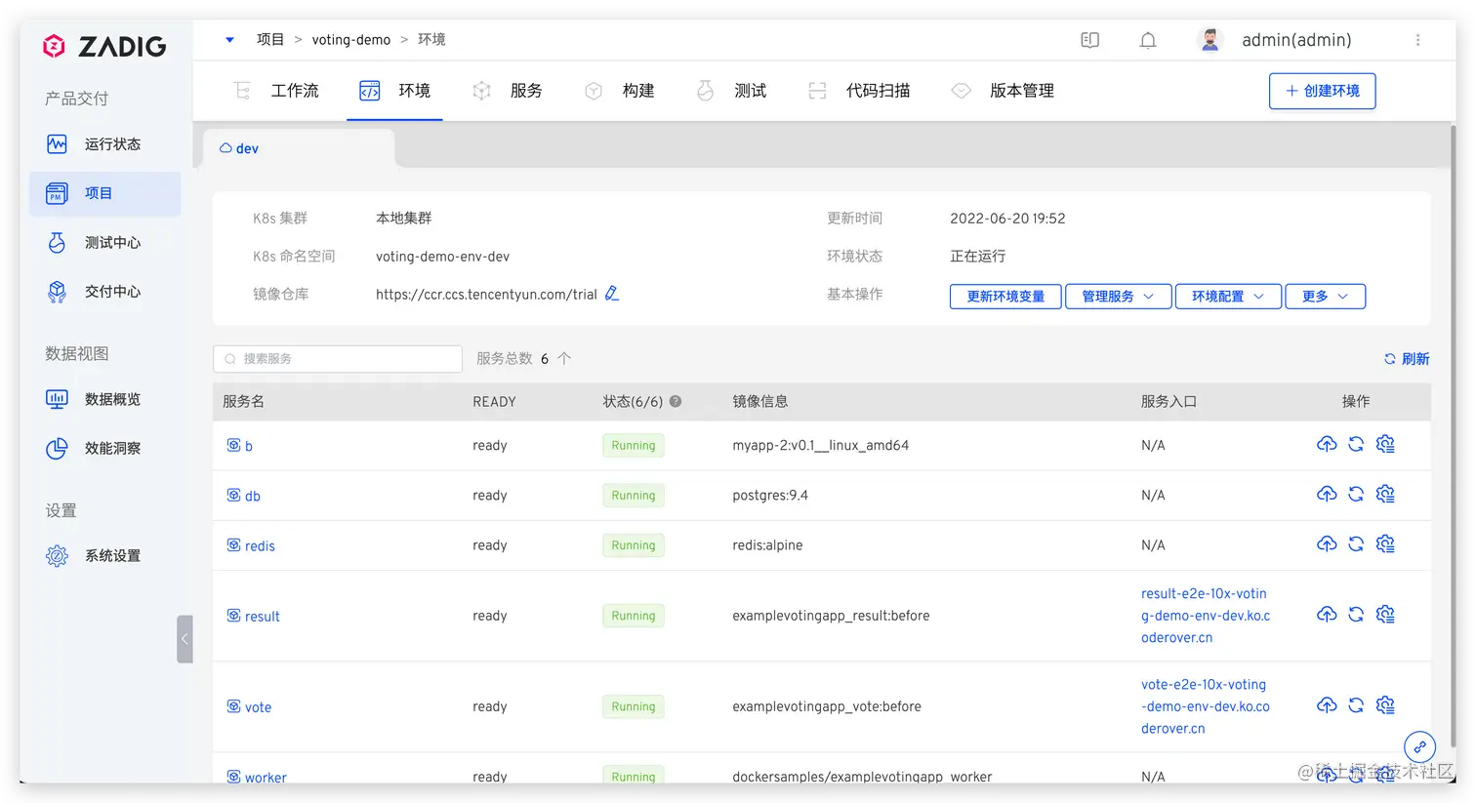
Task: Switch to the 服务 tab
Action: point(507,91)
